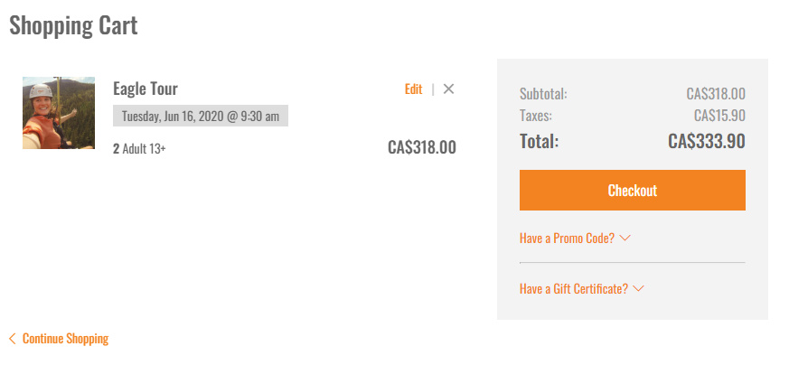Click the chevron beside Have a Gift Certificate
Image resolution: width=789 pixels, height=365 pixels.
coord(639,288)
